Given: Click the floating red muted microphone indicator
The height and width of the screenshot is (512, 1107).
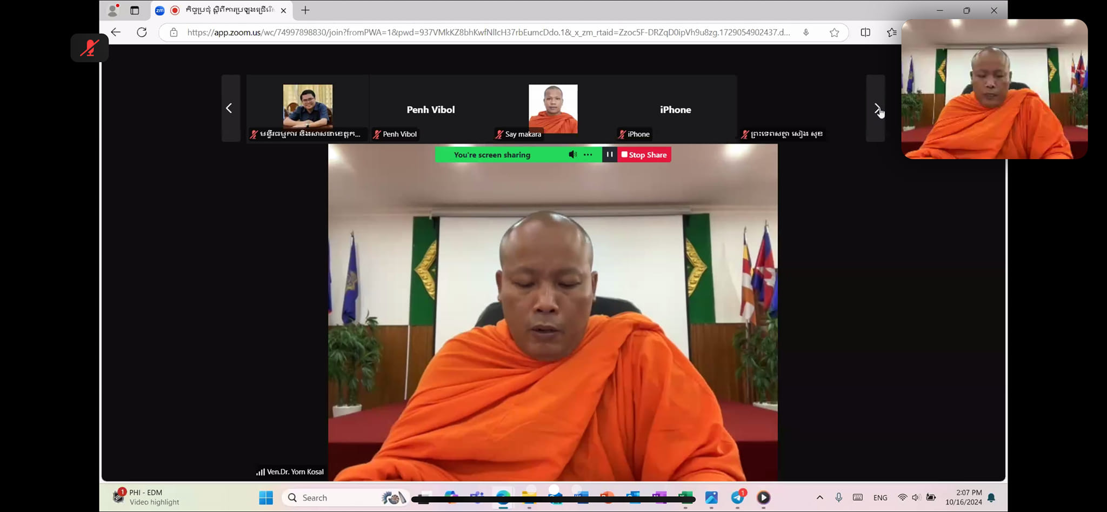Looking at the screenshot, I should click(x=90, y=48).
